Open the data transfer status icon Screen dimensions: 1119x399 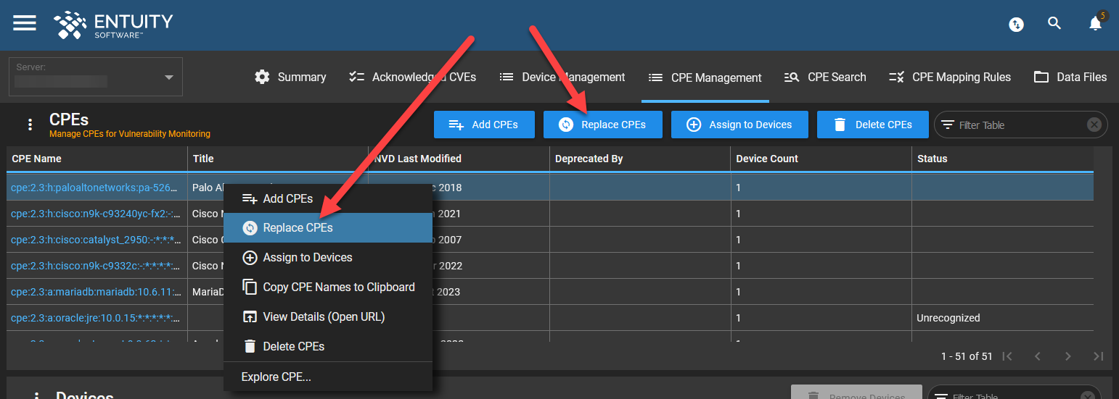point(1016,25)
